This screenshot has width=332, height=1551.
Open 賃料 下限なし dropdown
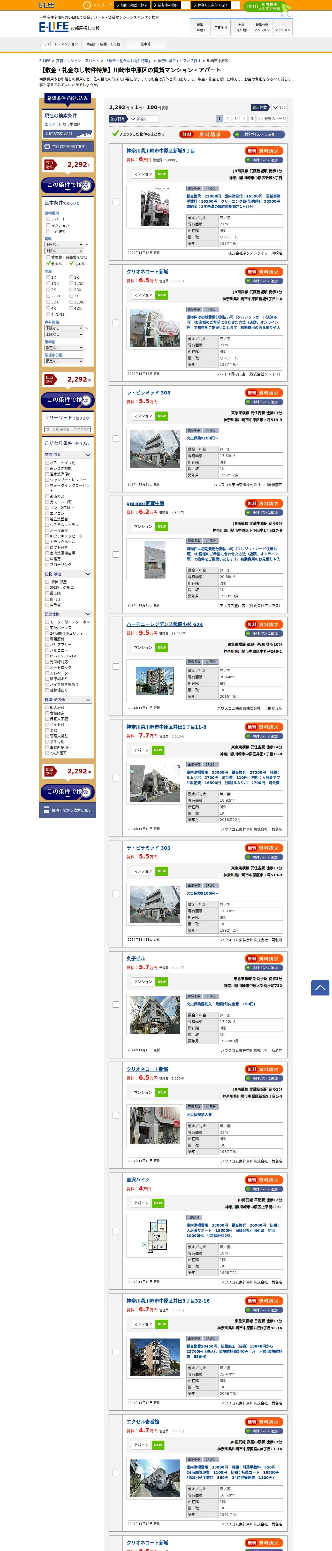coord(64,245)
